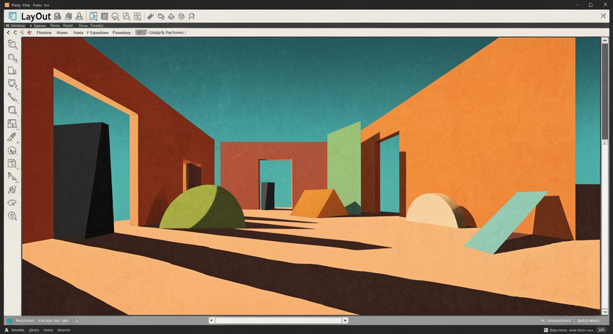Viewport: 613px width, 334px height.
Task: Click the teal color swatch in status bar
Action: tap(9, 321)
